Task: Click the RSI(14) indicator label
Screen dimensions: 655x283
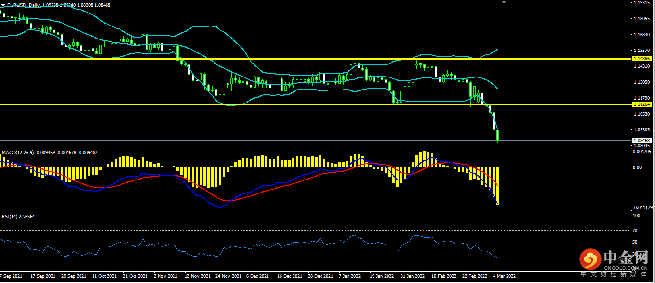Action: 10,217
